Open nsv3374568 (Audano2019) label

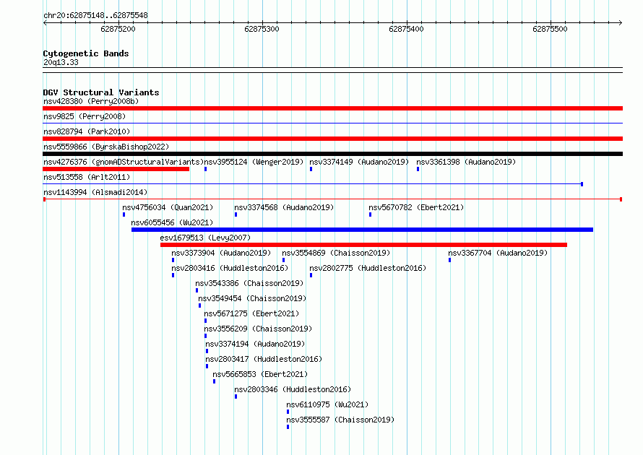(284, 207)
